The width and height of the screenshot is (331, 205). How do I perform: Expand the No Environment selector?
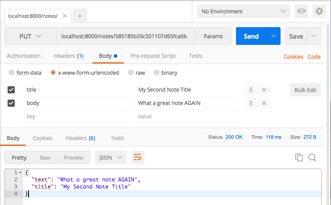coord(244,11)
